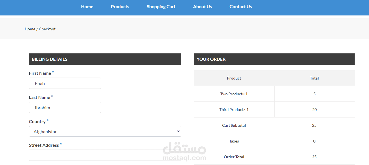Click the Checkout breadcrumb text
Viewport: 369px width, 165px height.
(x=47, y=29)
